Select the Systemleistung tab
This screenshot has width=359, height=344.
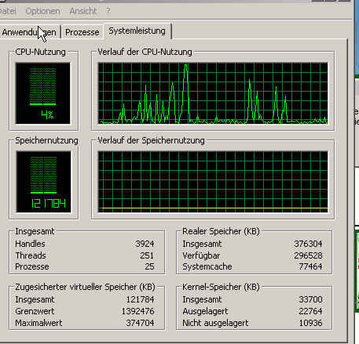(137, 31)
